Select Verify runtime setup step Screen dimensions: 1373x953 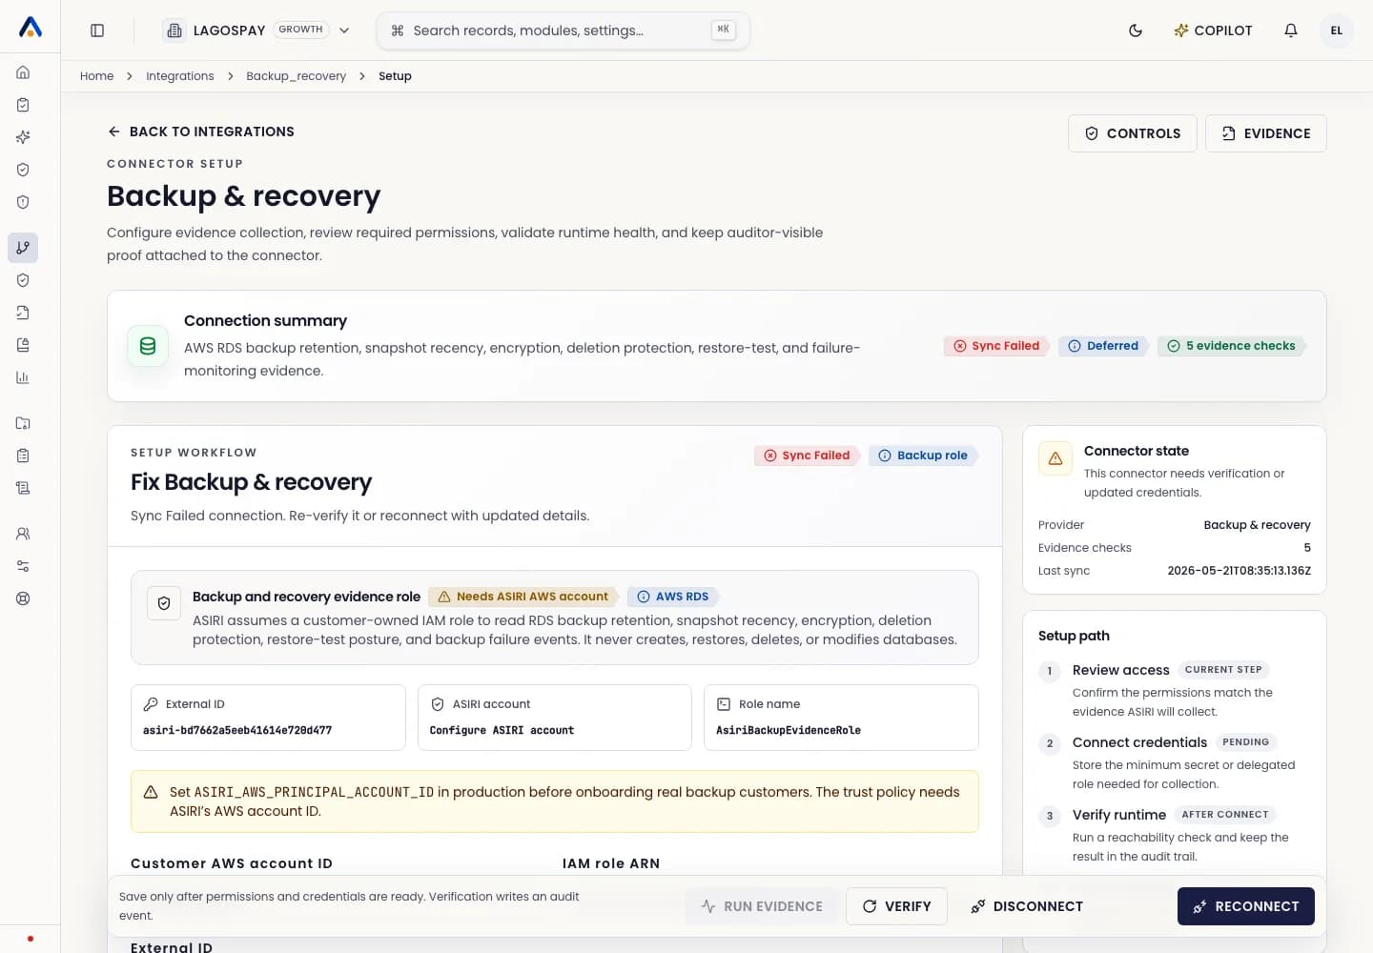pyautogui.click(x=1175, y=835)
